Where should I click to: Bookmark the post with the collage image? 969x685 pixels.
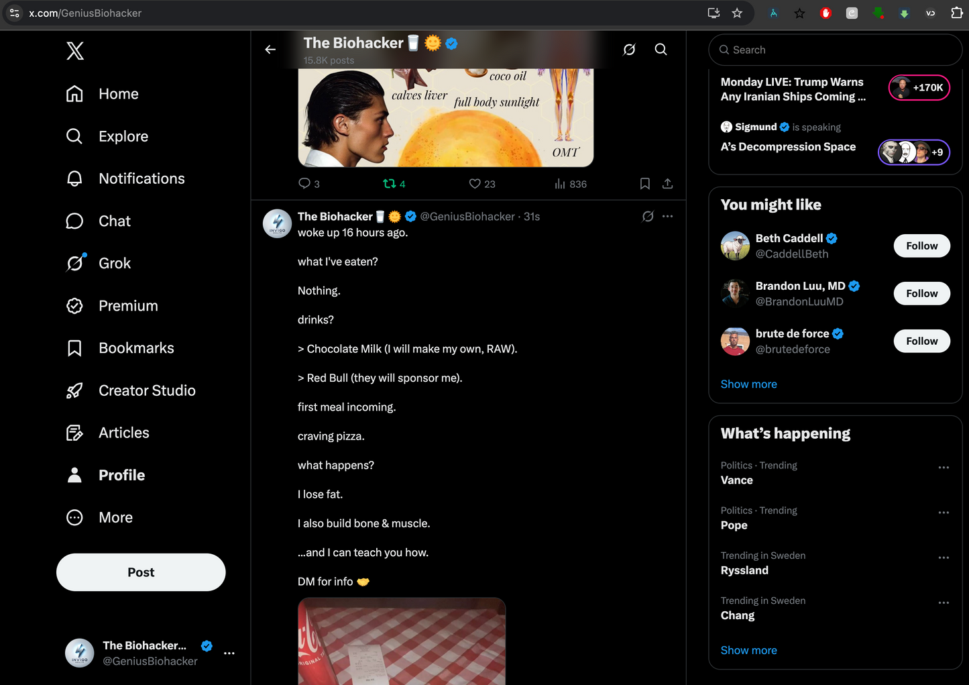pyautogui.click(x=644, y=184)
